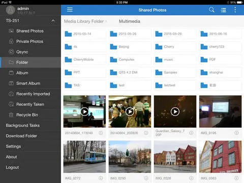Open the music folder

pos(175,59)
